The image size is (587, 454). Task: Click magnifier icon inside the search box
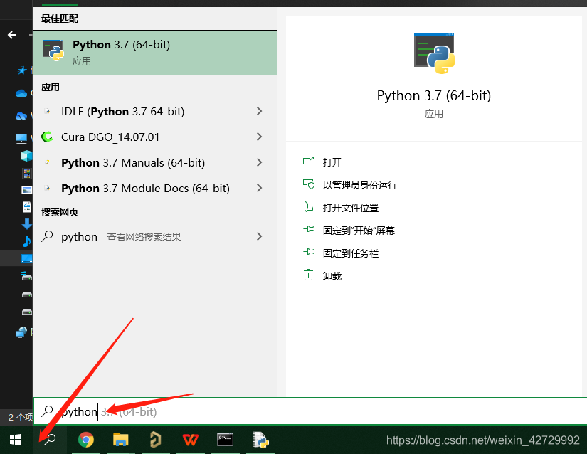tap(47, 411)
